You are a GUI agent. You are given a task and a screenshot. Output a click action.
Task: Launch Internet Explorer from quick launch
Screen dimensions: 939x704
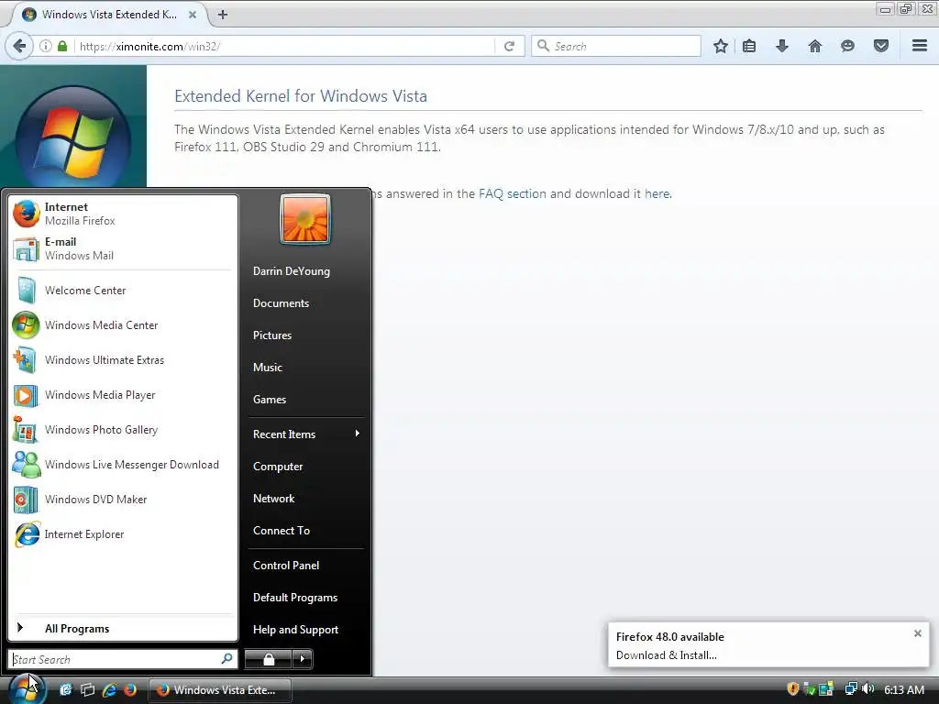[109, 689]
